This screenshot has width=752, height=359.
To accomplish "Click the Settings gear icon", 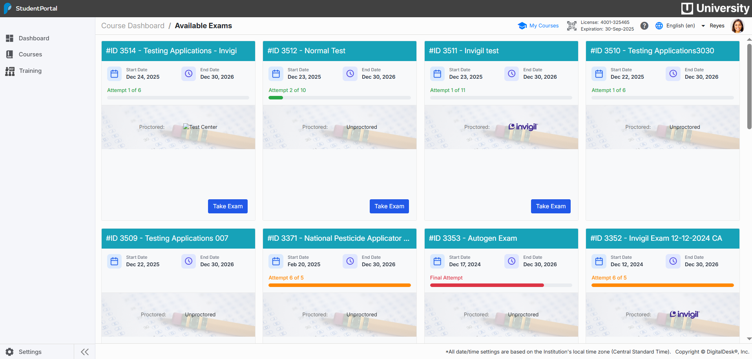I will tap(9, 352).
